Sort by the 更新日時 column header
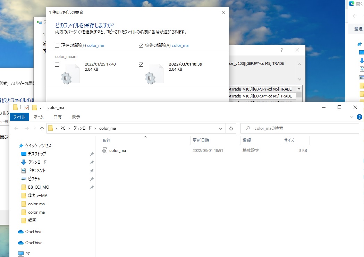The width and height of the screenshot is (364, 257). (201, 140)
